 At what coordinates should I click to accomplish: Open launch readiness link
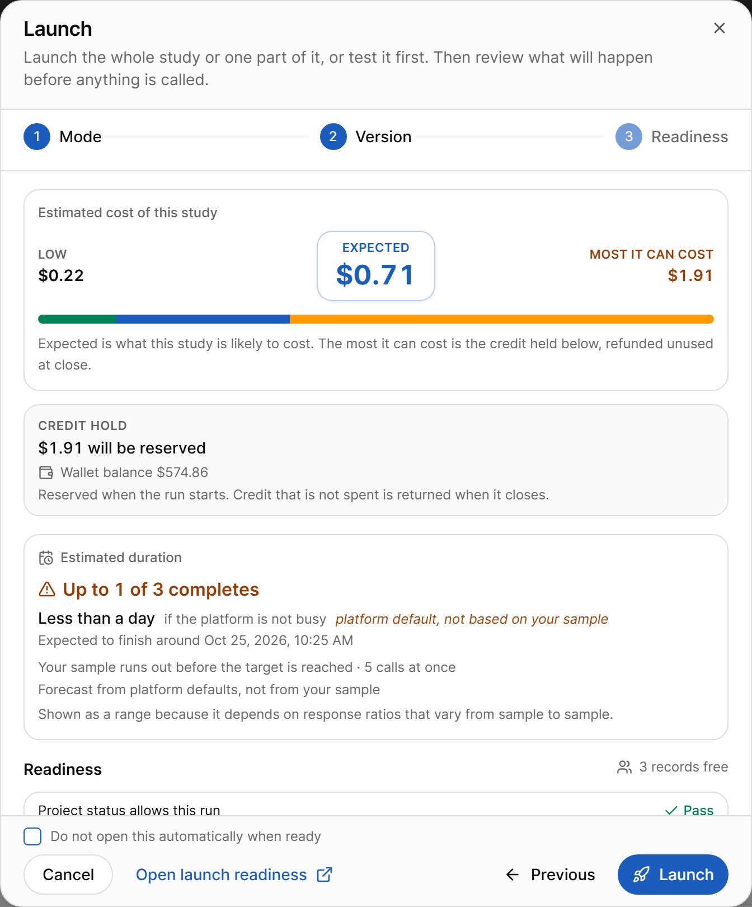(234, 875)
